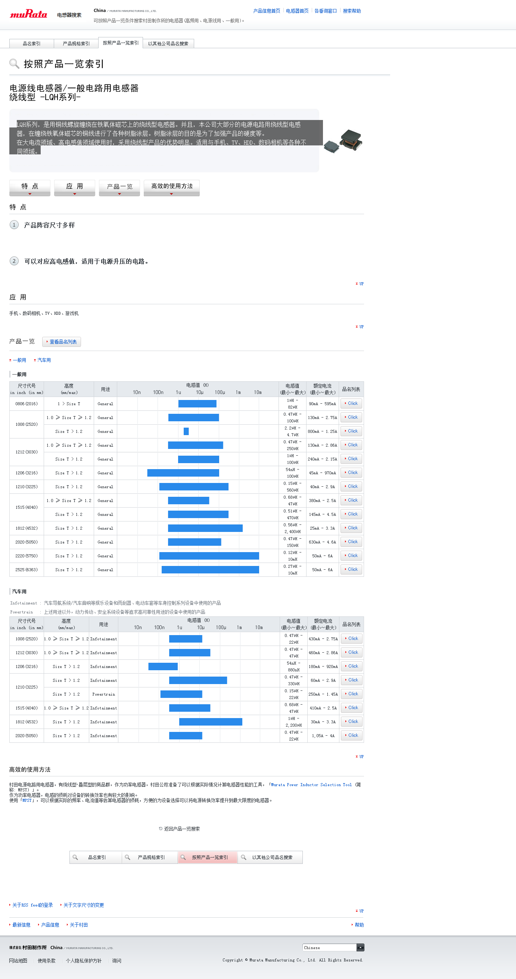The height and width of the screenshot is (979, 516).
Task: Click the 查看品名列表 button
Action: (x=62, y=342)
